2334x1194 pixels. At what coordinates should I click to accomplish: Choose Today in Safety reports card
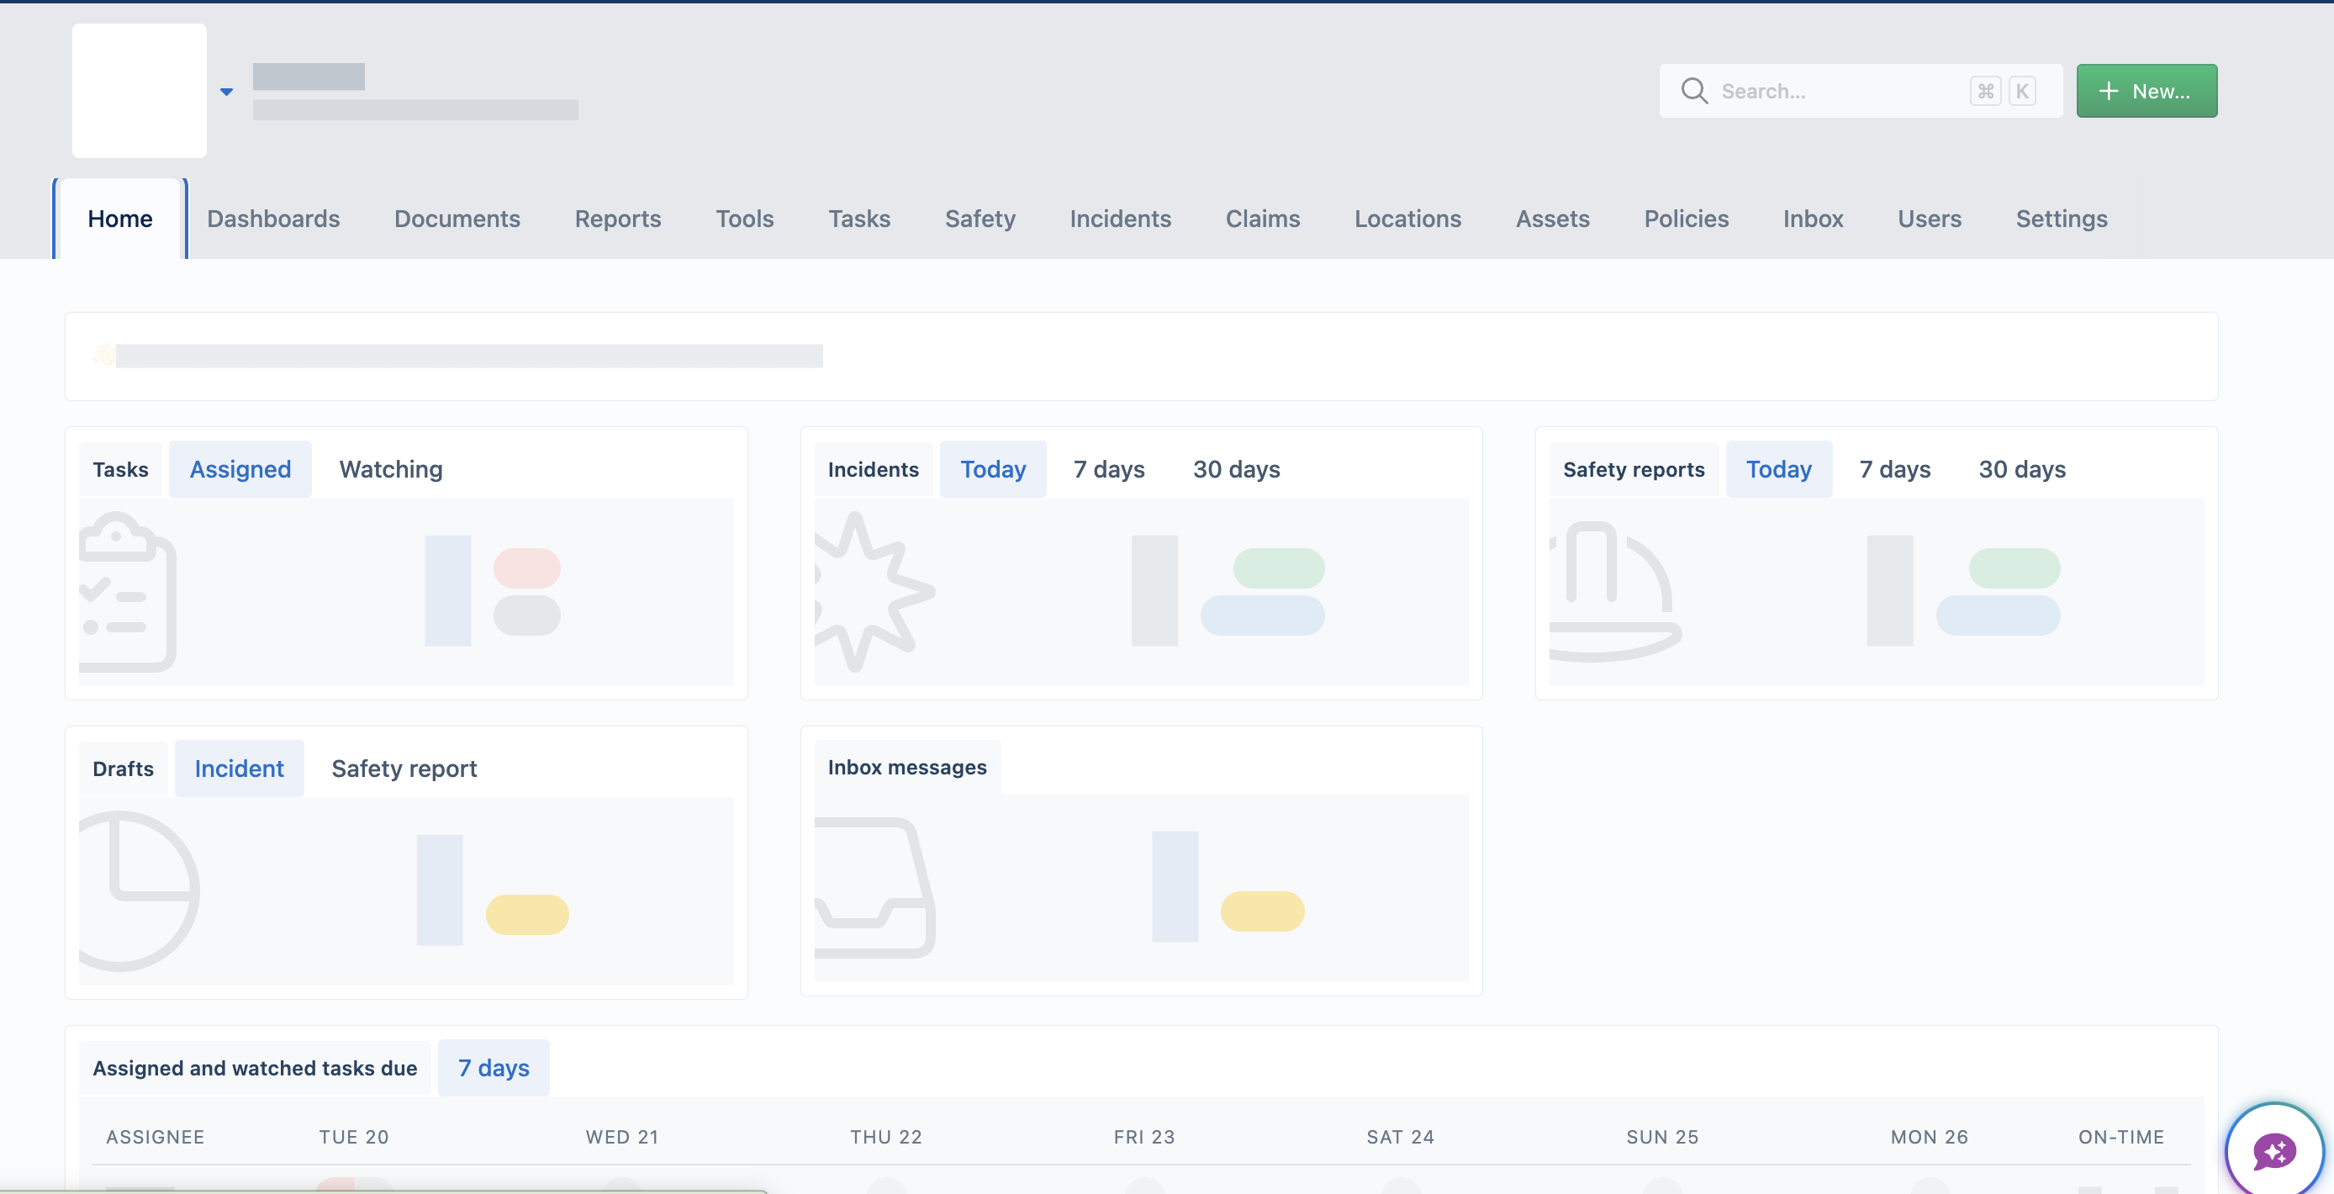click(x=1778, y=469)
